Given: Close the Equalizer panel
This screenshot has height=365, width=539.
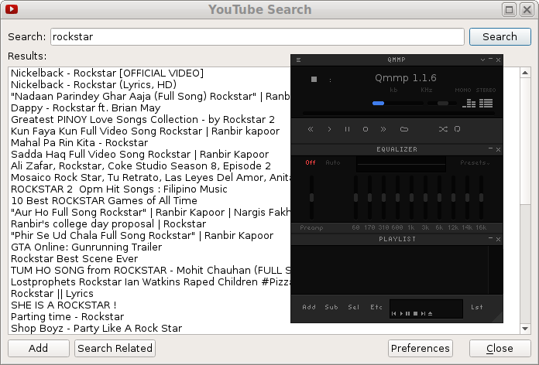Looking at the screenshot, I should pos(498,149).
